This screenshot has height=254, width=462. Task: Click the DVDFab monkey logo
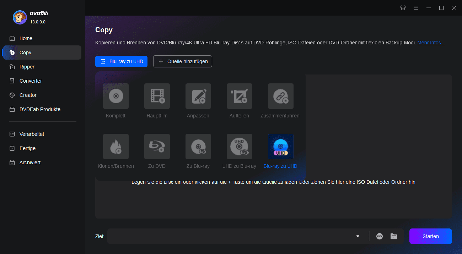20,17
